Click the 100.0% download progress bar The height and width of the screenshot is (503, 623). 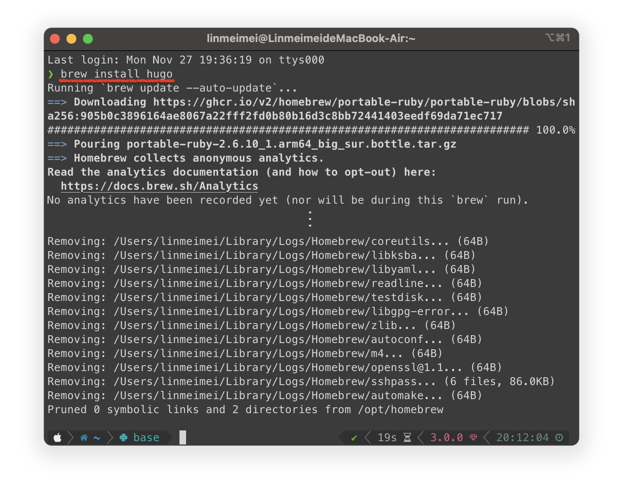[x=288, y=130]
